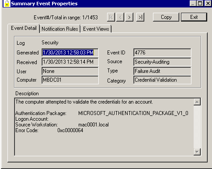Close the window with the X button
Image resolution: width=212 pixels, height=169 pixels.
[208, 3]
